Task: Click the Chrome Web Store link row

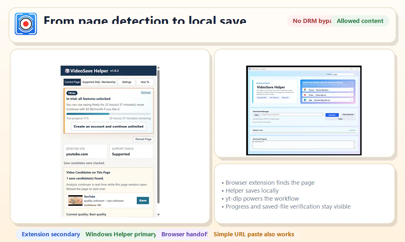Action: [328, 90]
